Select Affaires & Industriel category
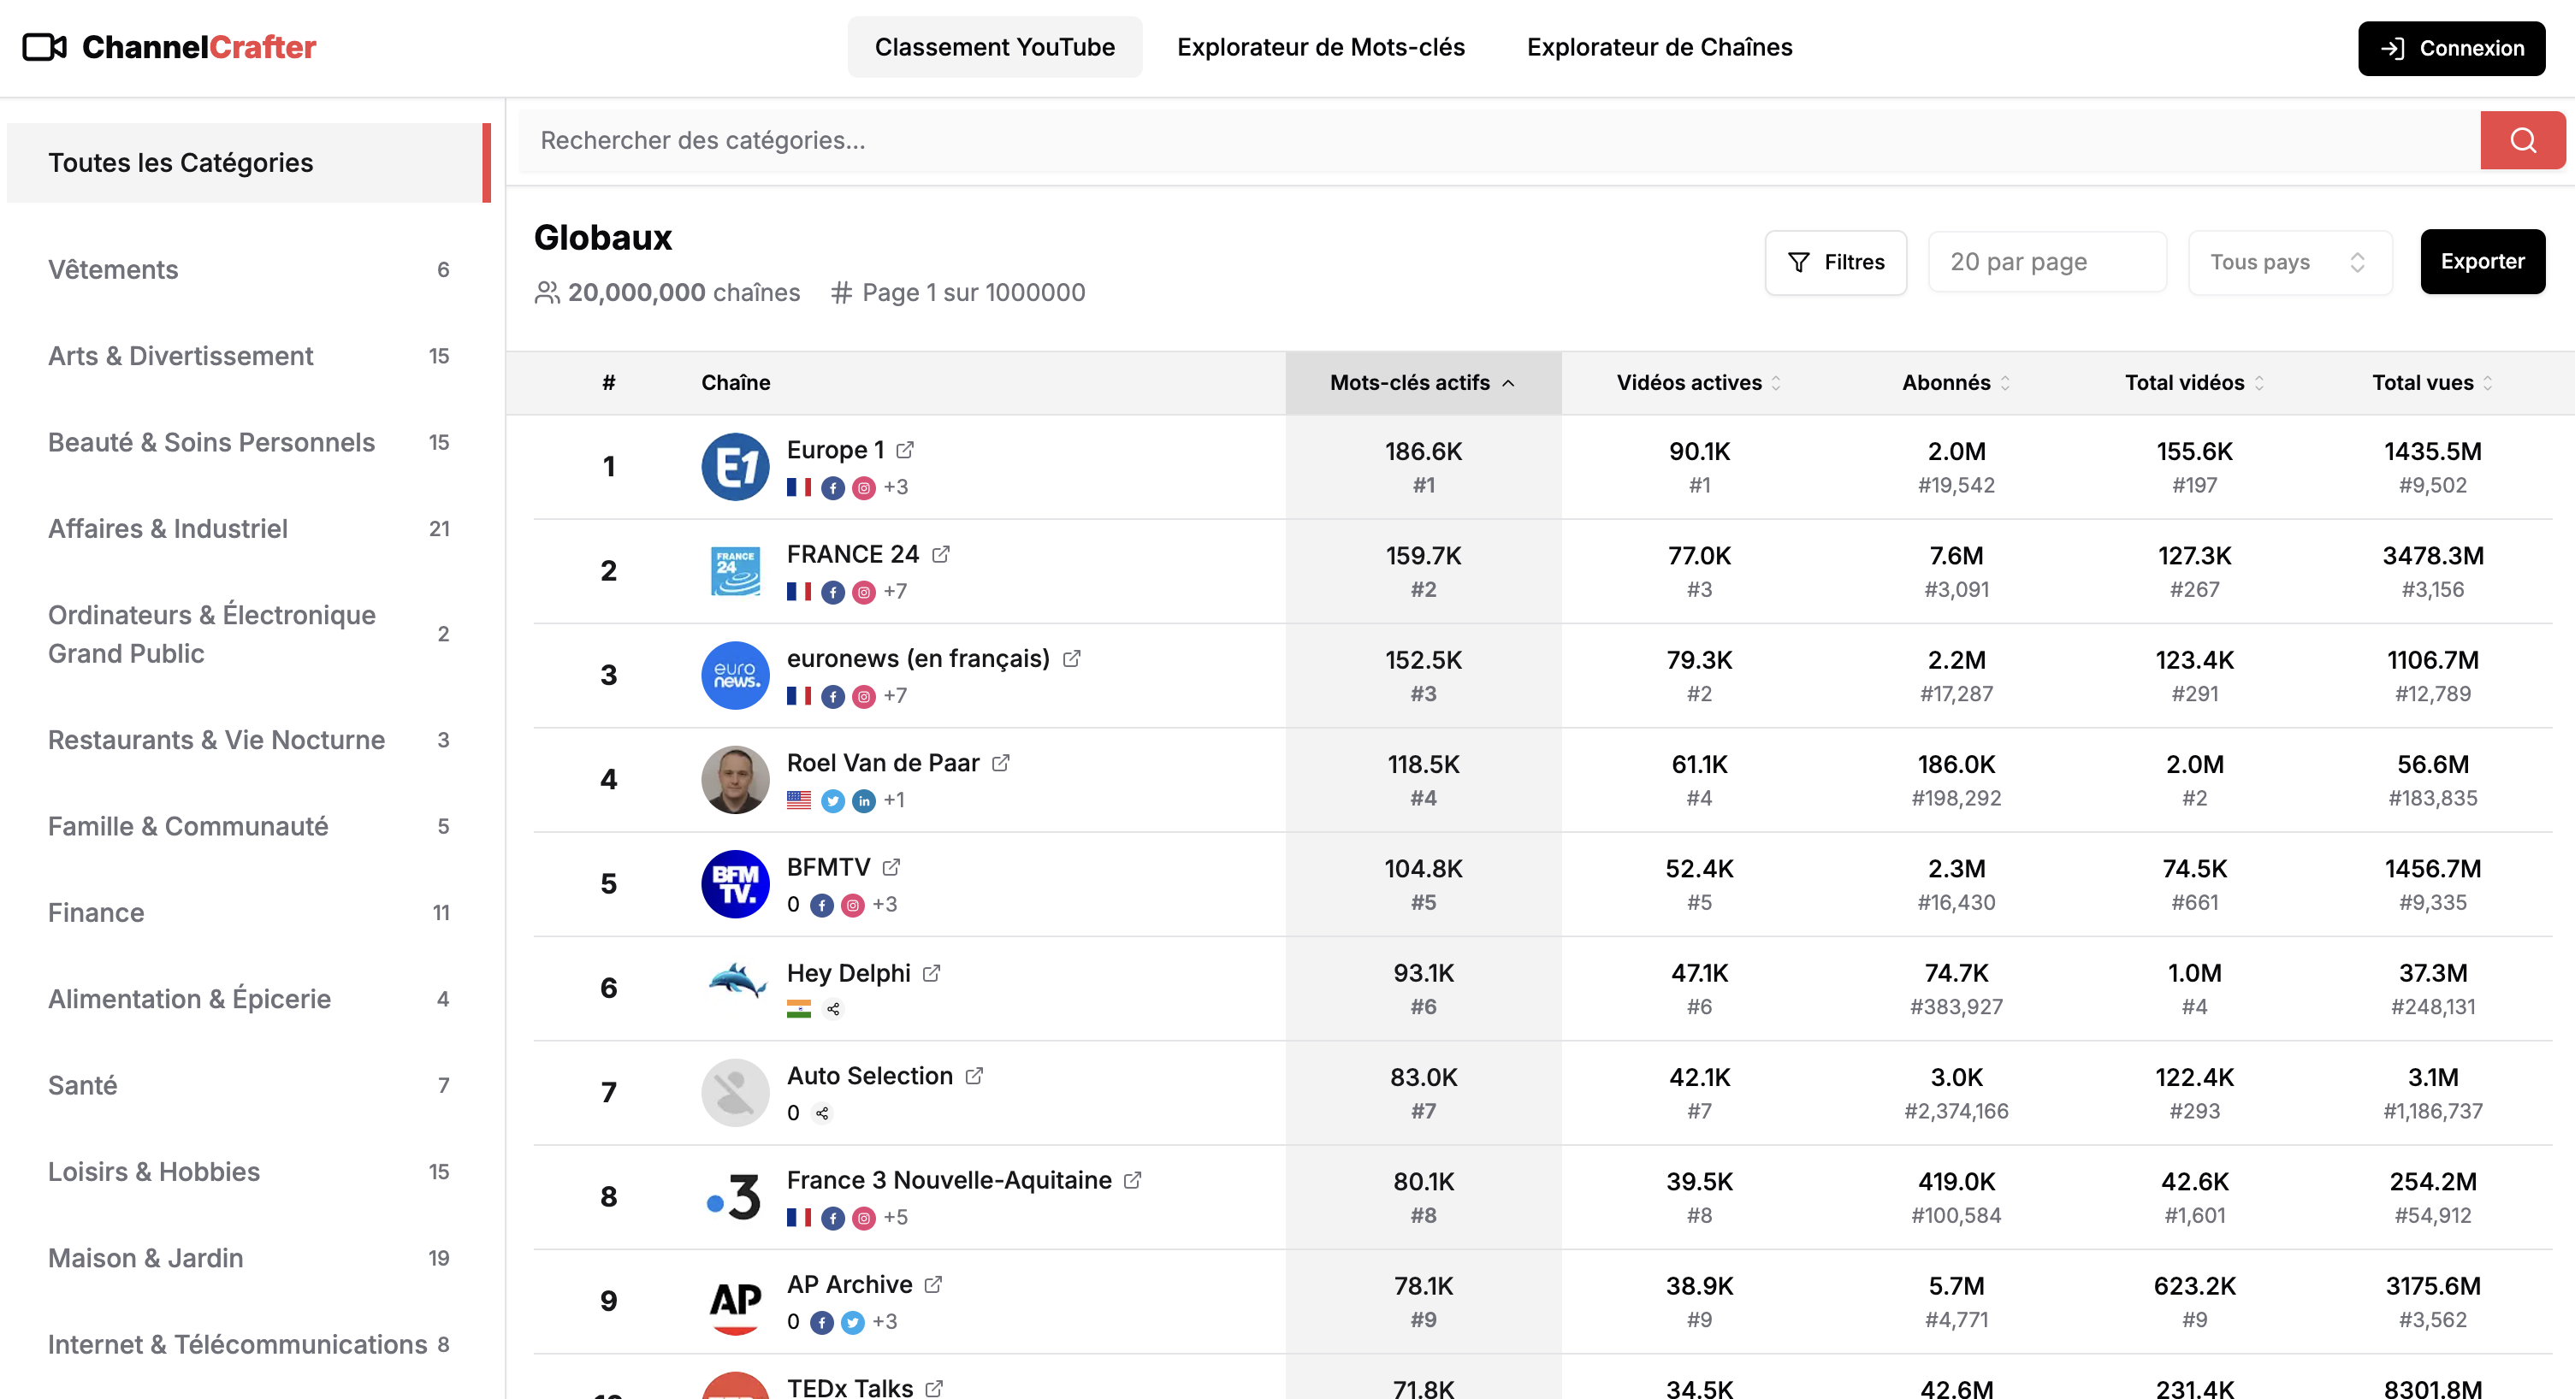This screenshot has height=1399, width=2575. [248, 528]
